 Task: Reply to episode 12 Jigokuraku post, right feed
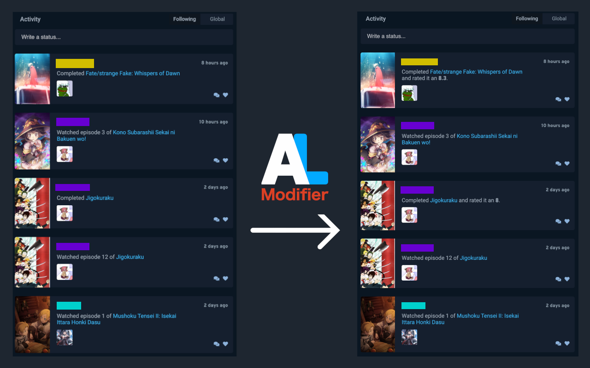[558, 279]
